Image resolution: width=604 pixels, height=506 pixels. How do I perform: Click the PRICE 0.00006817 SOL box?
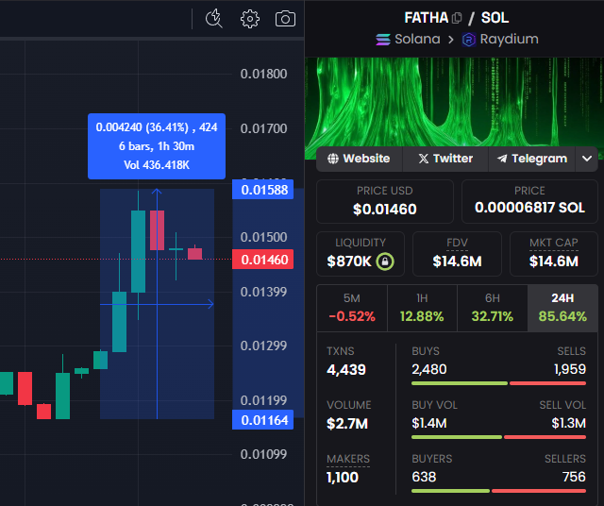pyautogui.click(x=529, y=202)
